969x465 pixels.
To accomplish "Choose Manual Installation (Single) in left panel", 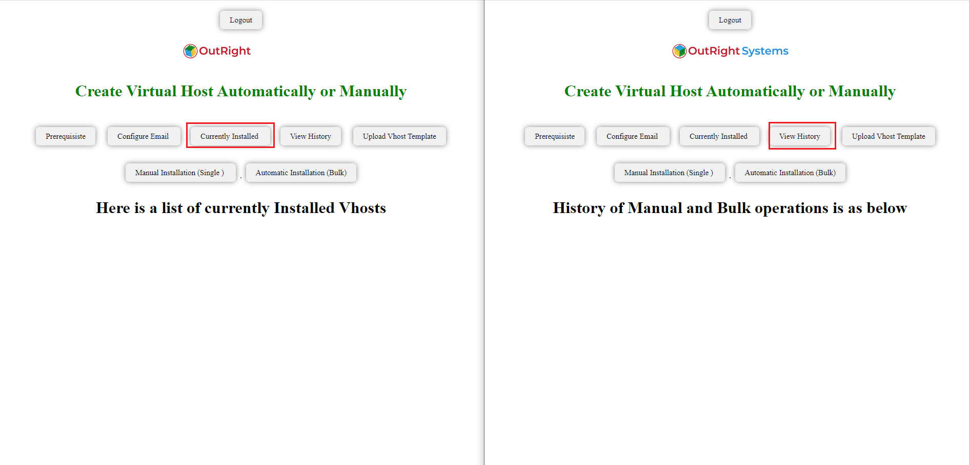I will pyautogui.click(x=180, y=173).
